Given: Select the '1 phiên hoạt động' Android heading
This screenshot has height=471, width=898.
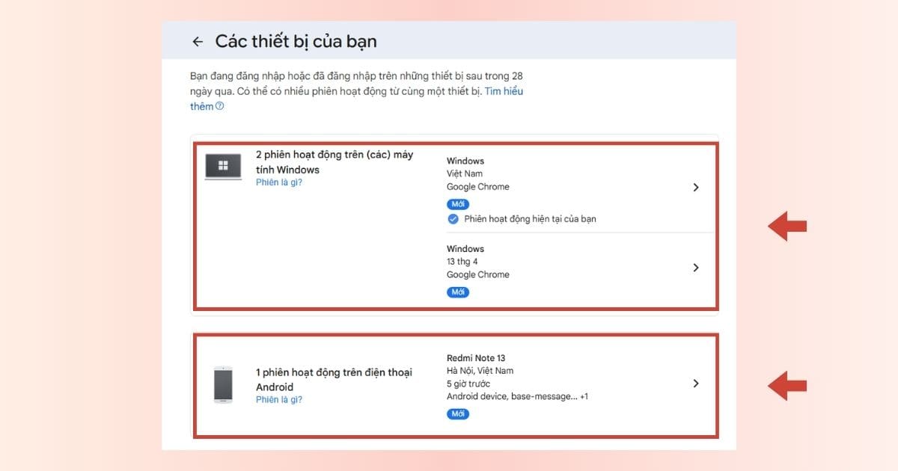Looking at the screenshot, I should click(334, 380).
